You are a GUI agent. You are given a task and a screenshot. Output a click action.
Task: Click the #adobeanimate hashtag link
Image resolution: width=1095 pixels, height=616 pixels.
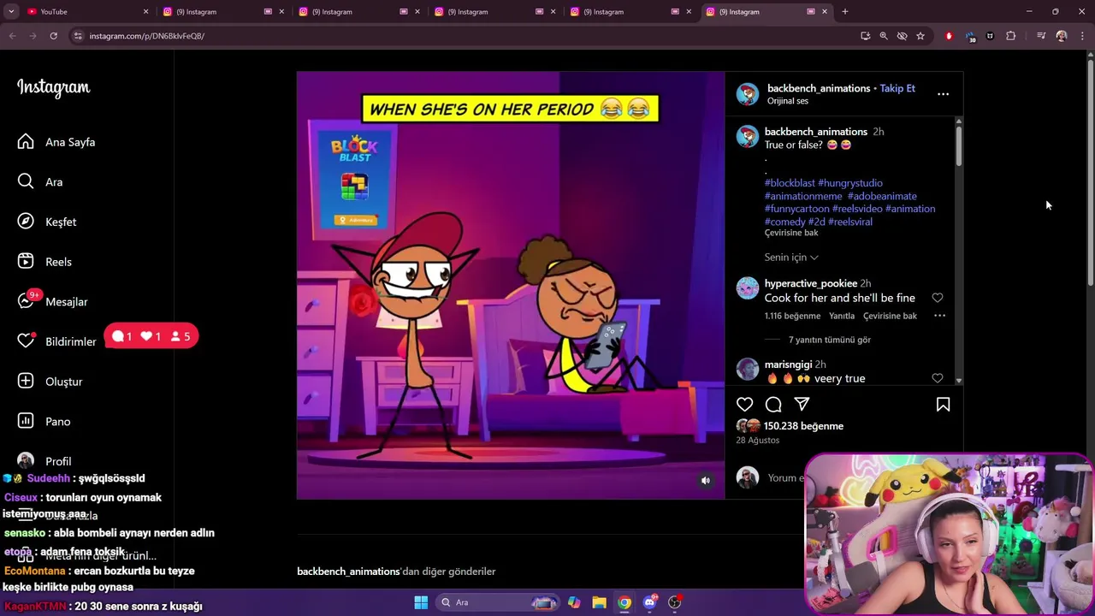click(882, 196)
